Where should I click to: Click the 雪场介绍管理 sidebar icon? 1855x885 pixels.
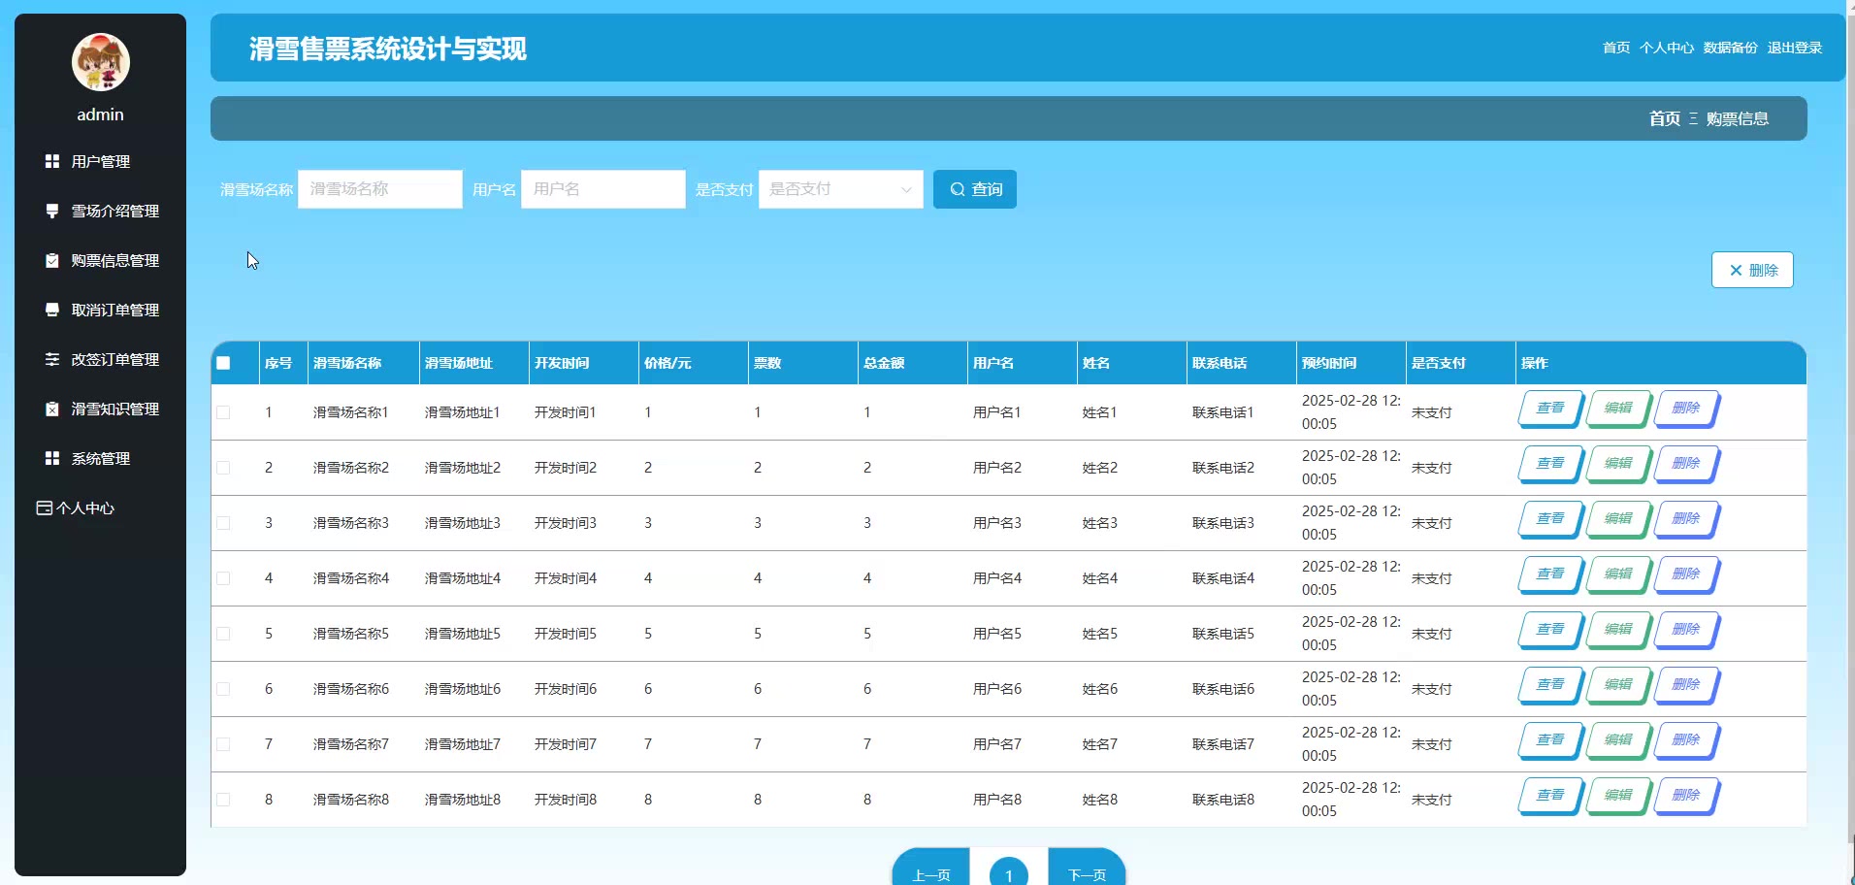point(52,211)
